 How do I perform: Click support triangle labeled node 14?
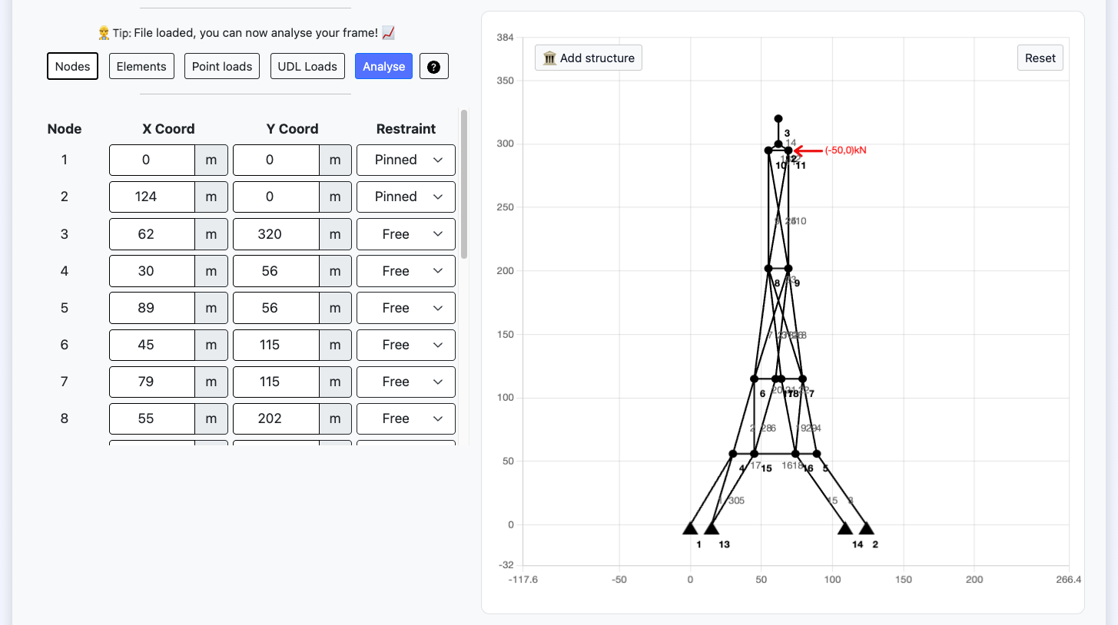[x=845, y=528]
